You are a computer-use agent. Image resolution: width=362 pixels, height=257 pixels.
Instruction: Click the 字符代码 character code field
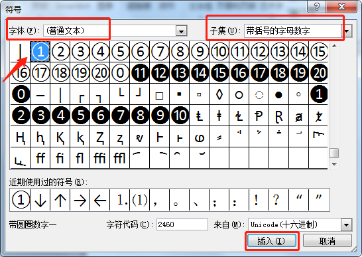(182, 224)
